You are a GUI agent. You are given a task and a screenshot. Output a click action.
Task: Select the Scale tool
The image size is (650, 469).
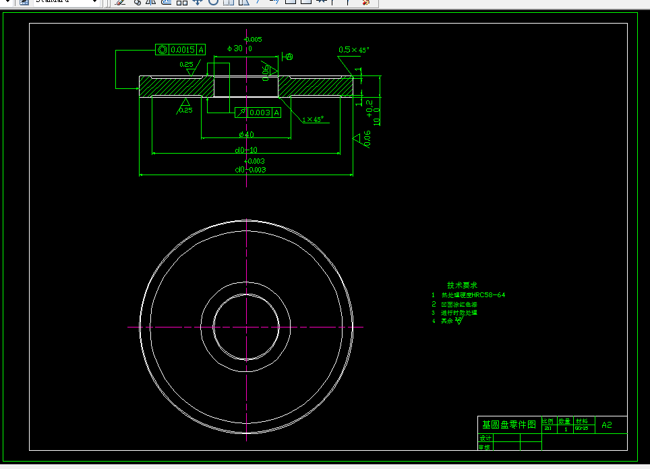point(229,2)
